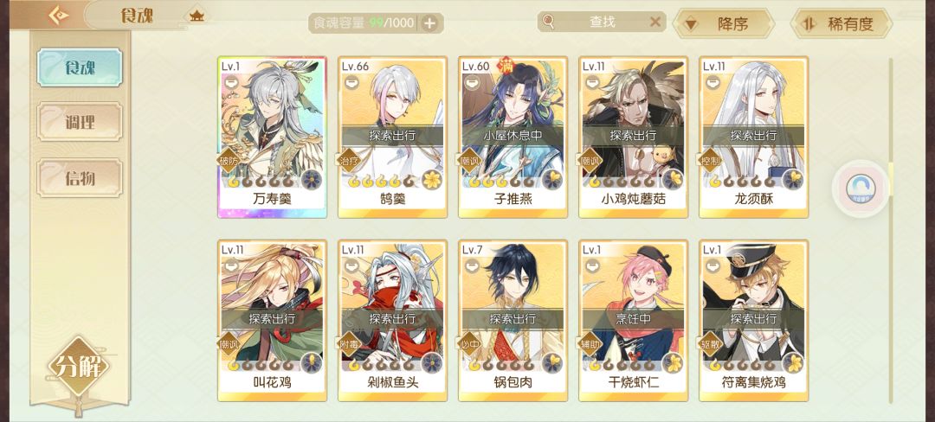Switch to the 调理 tab
Viewport: 935px width, 422px height.
point(80,123)
